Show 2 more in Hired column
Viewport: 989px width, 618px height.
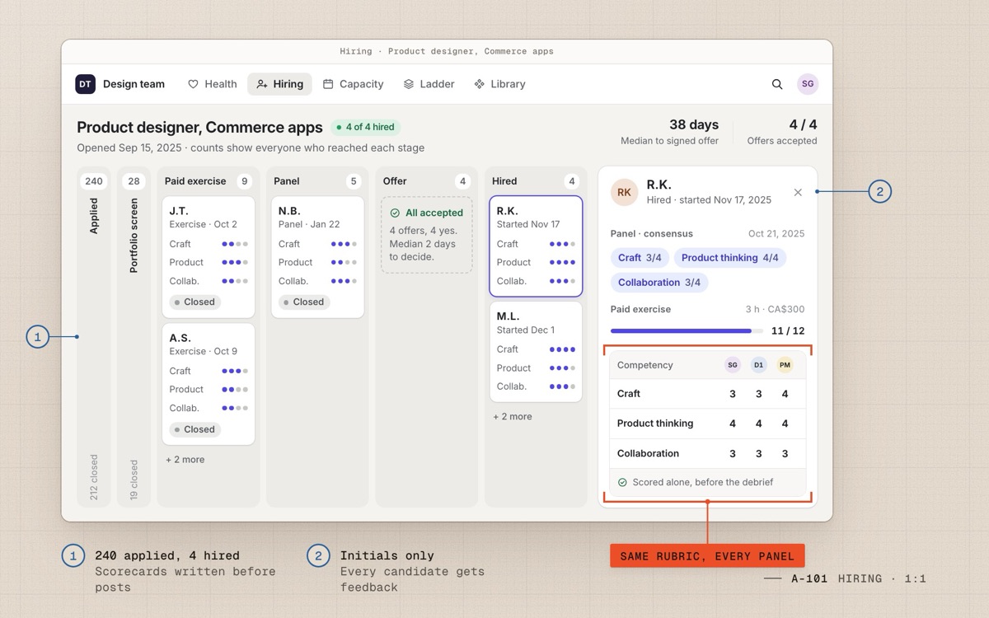point(513,417)
